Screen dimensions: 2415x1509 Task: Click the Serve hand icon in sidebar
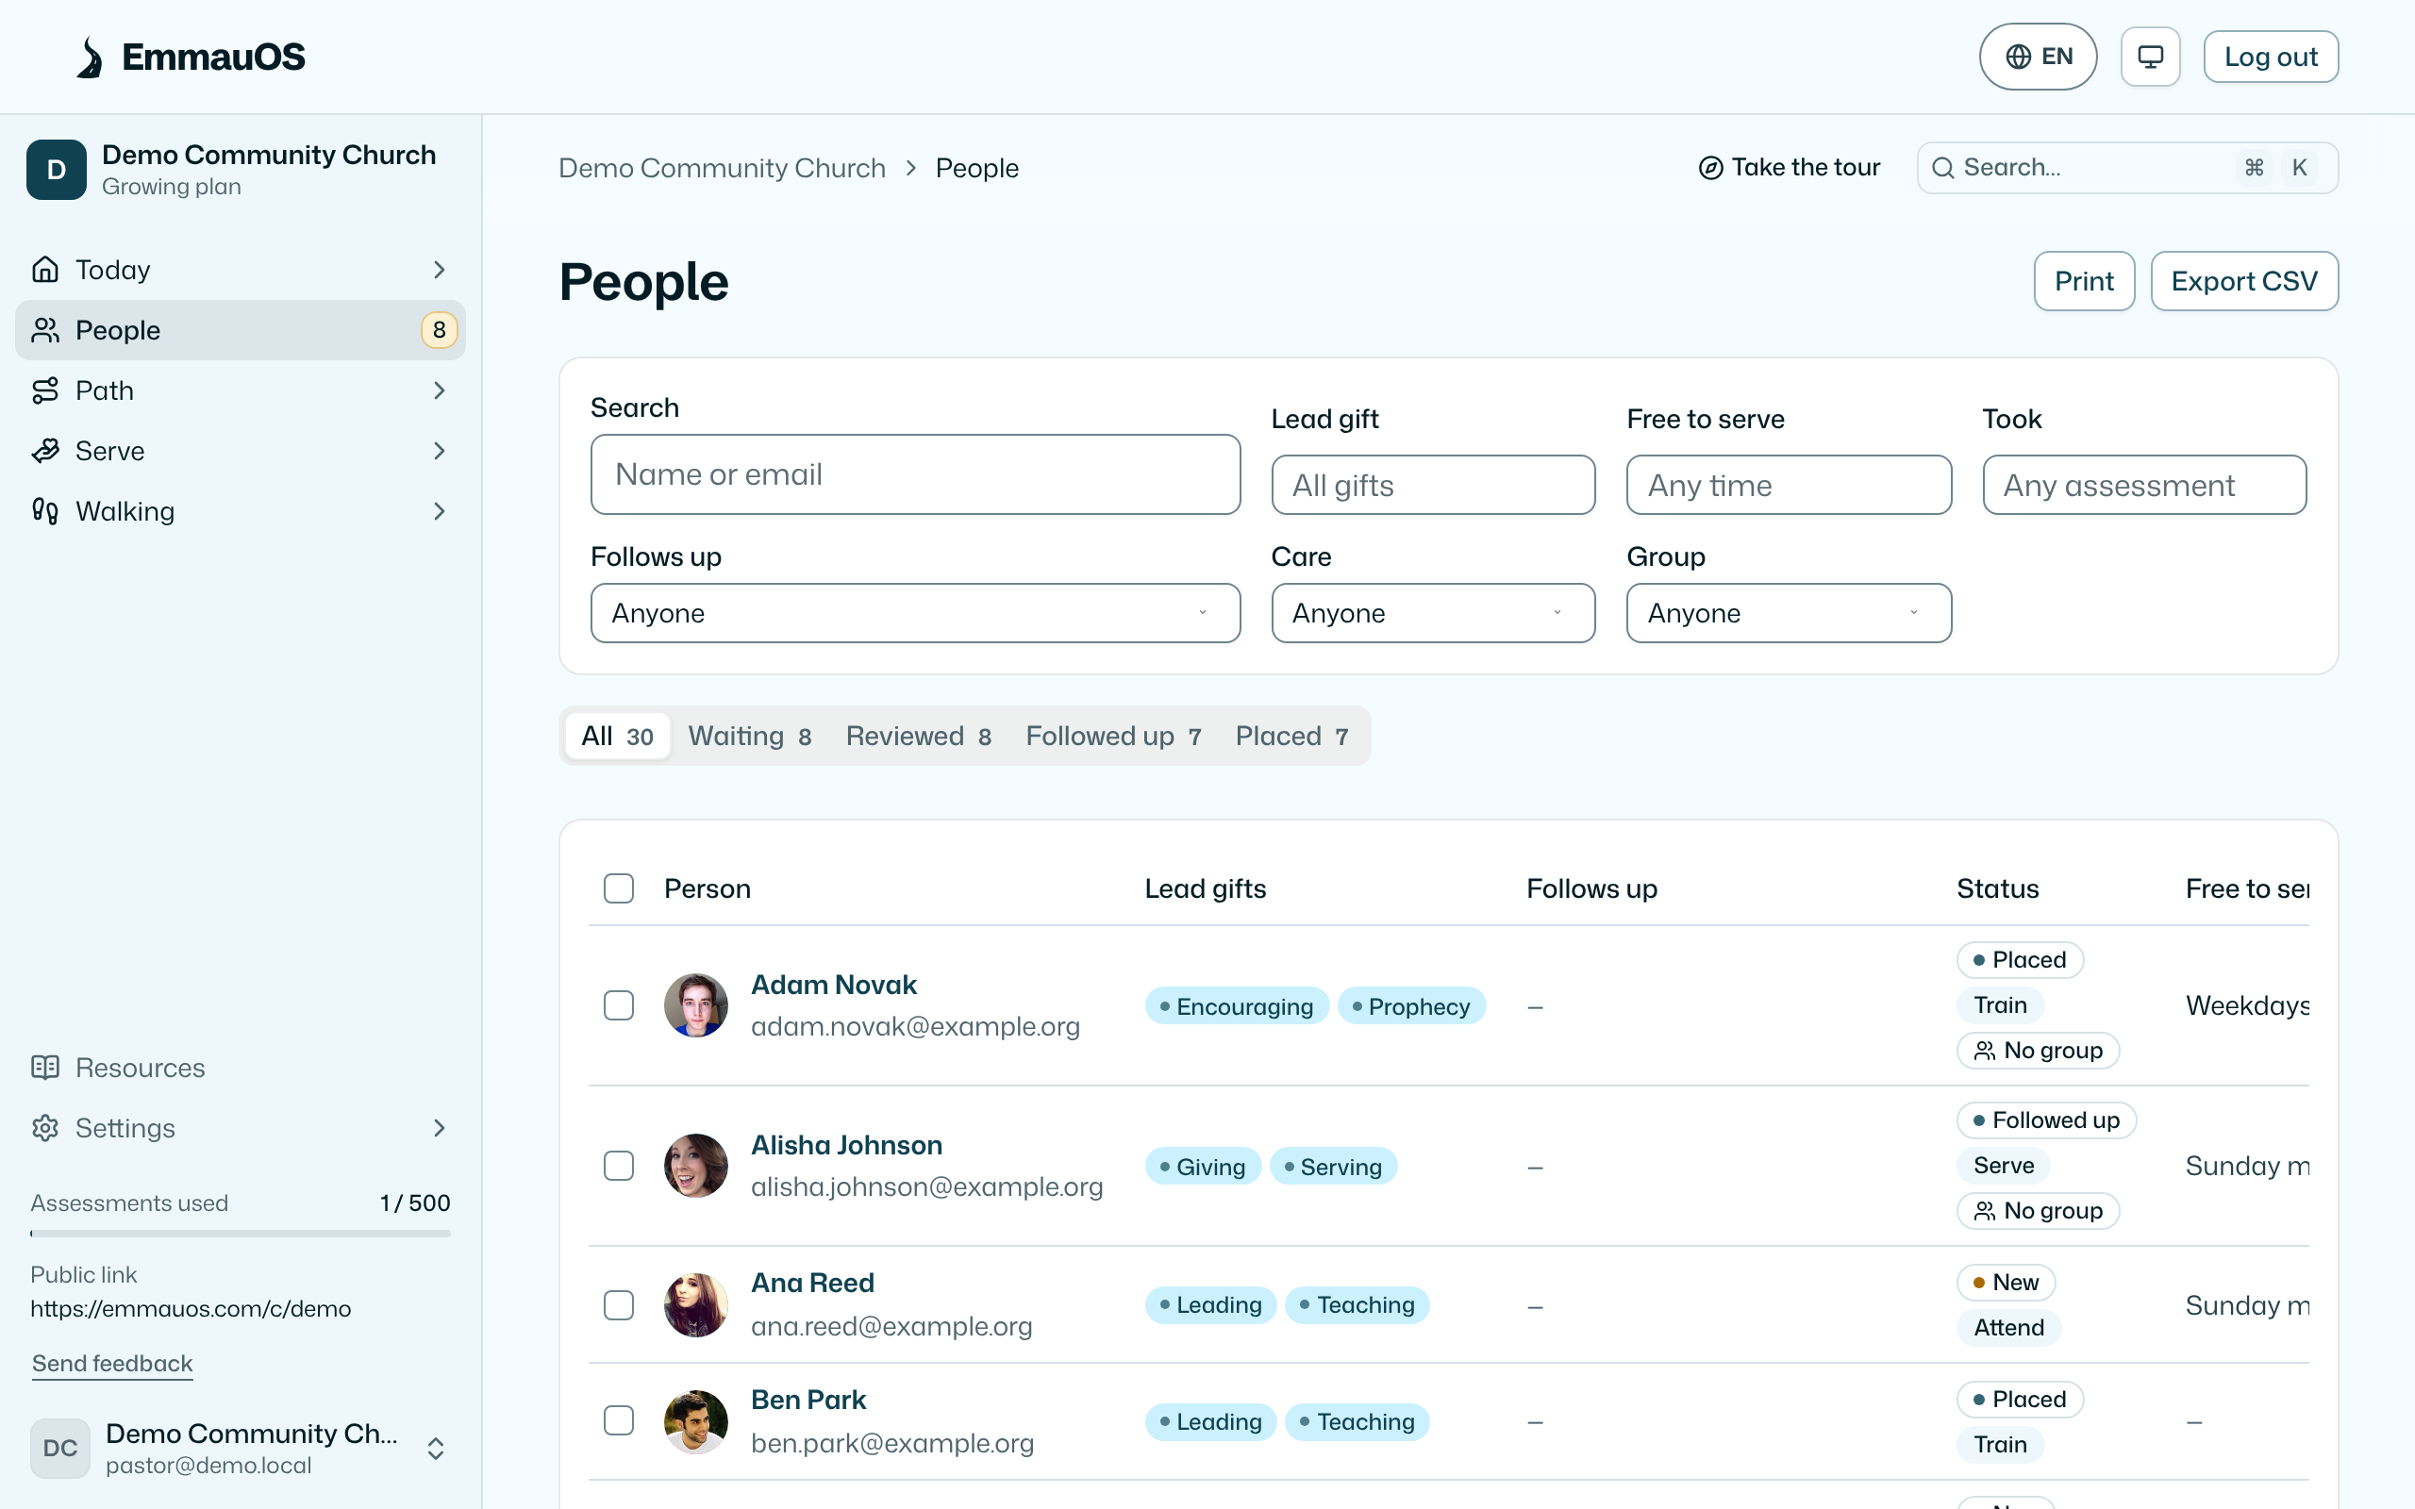point(45,451)
